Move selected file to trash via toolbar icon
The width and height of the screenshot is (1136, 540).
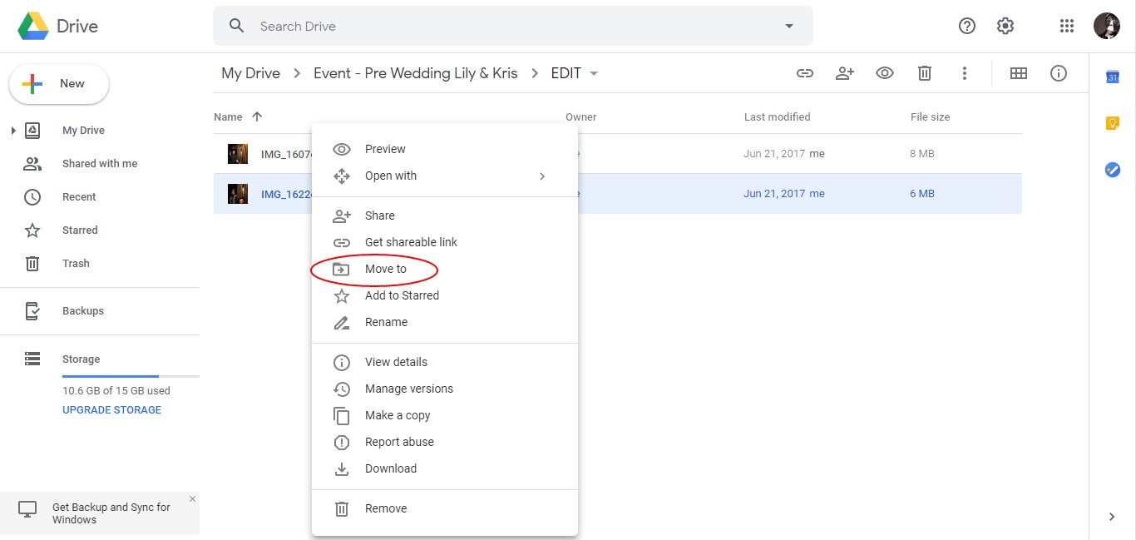924,73
